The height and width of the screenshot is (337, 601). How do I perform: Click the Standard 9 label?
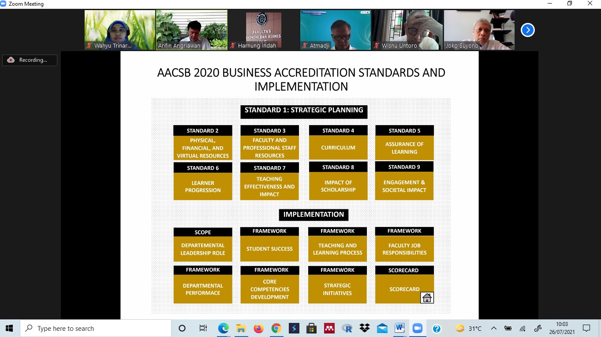point(404,167)
